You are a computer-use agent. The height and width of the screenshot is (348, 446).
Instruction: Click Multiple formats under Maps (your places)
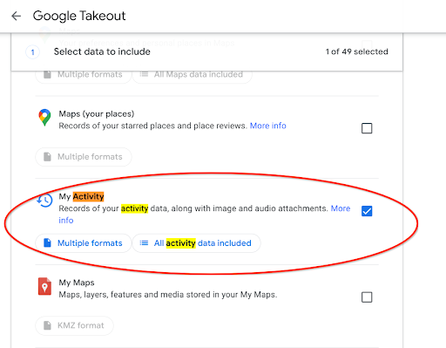pyautogui.click(x=84, y=157)
